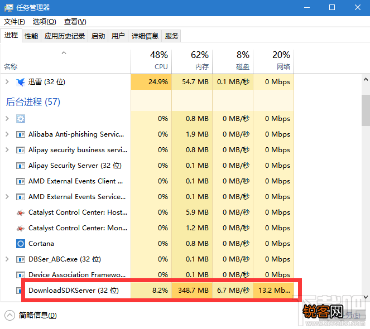Click the 简略信息(D) link
Image resolution: width=370 pixels, height=329 pixels.
click(x=38, y=315)
